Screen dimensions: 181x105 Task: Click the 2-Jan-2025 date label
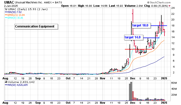[11, 6]
